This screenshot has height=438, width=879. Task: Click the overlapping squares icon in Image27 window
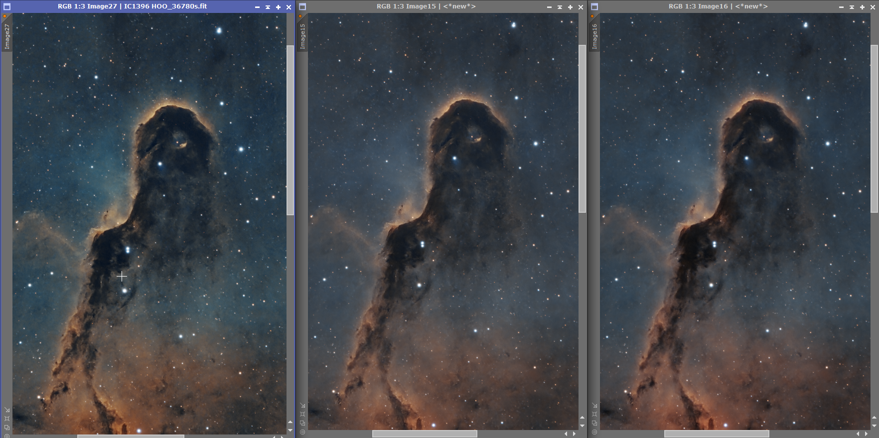click(7, 428)
